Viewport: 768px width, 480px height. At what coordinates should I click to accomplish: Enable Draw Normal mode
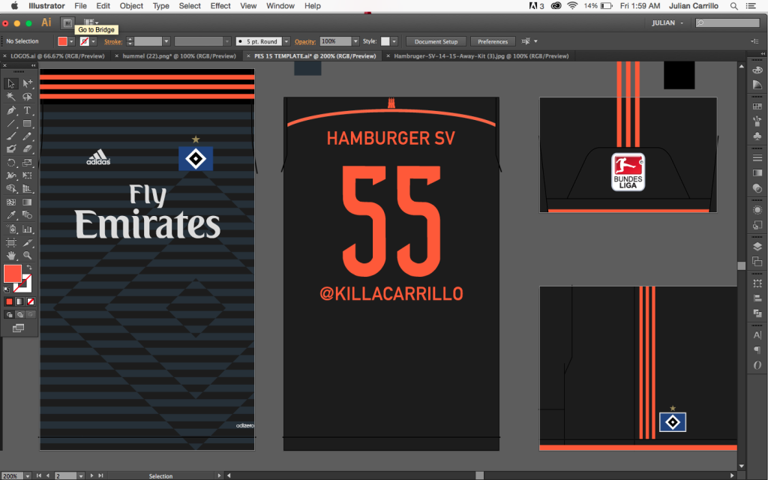9,314
